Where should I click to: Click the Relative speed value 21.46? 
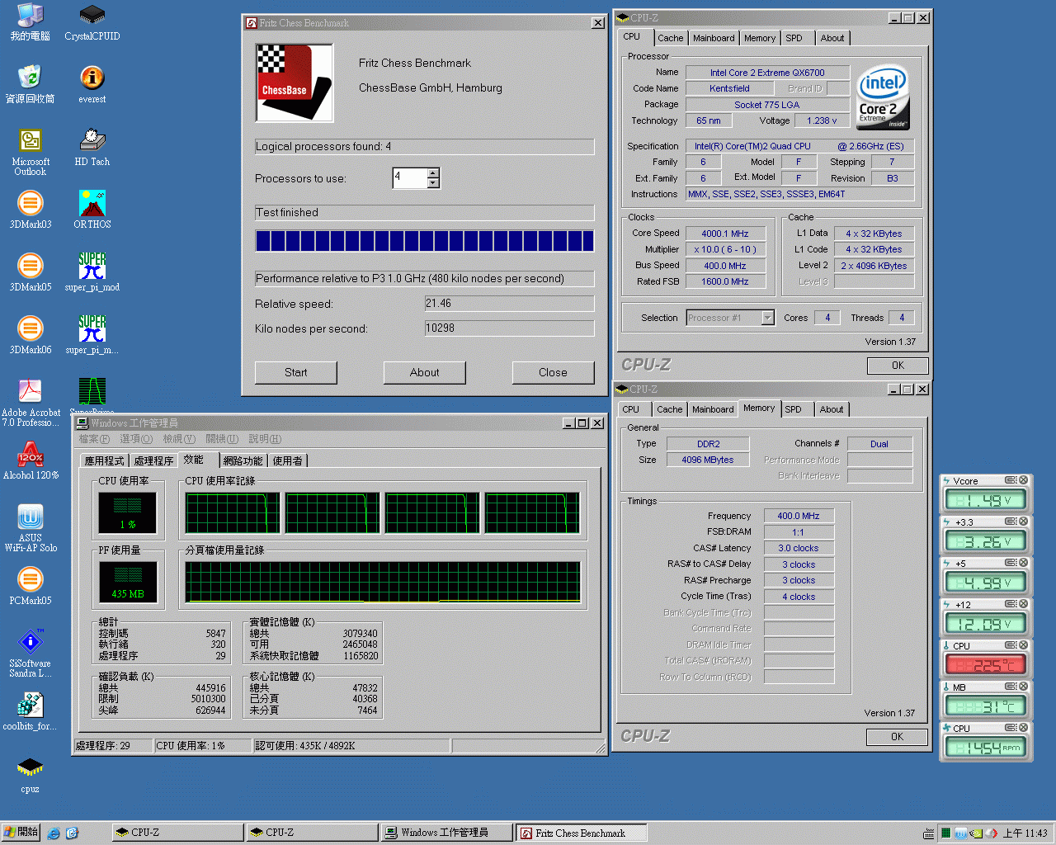coord(509,304)
